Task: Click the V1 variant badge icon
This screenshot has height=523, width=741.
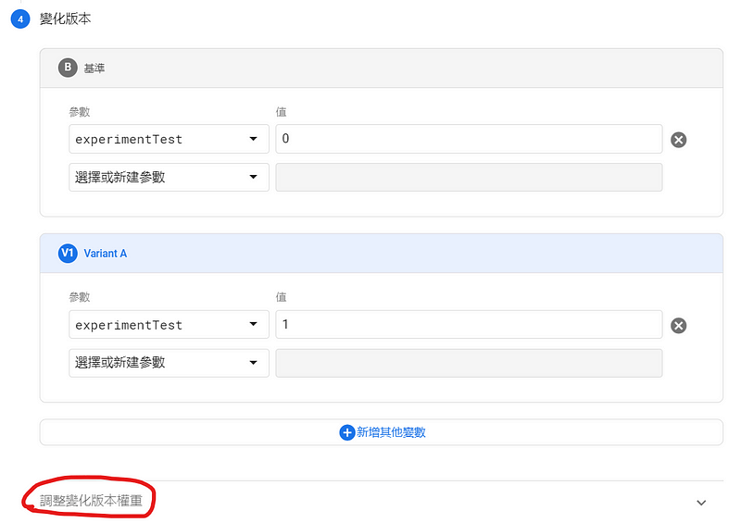Action: pos(68,254)
